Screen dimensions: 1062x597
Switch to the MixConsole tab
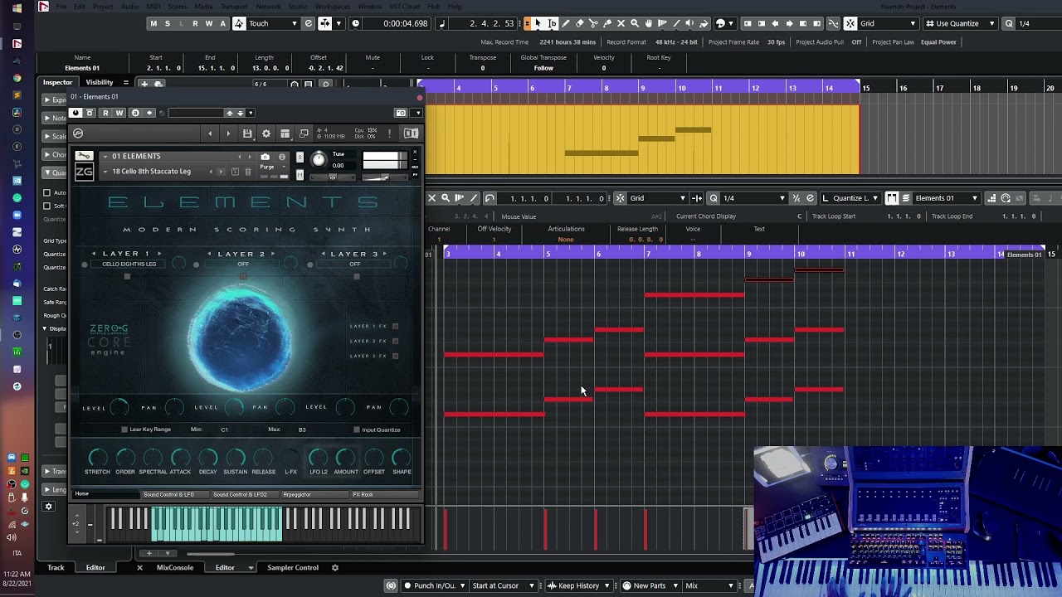175,567
